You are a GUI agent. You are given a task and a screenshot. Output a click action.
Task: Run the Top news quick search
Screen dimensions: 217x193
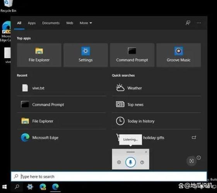(156, 105)
